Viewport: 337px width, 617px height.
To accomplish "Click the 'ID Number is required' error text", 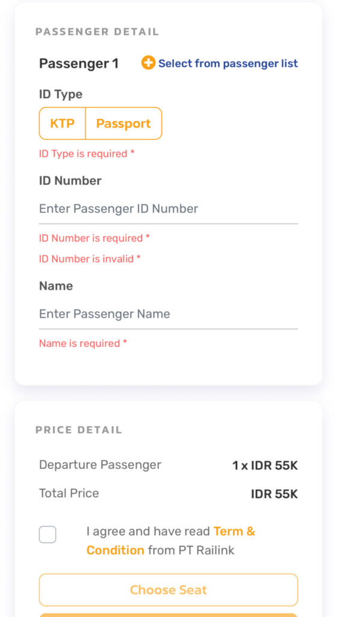I will pyautogui.click(x=94, y=238).
